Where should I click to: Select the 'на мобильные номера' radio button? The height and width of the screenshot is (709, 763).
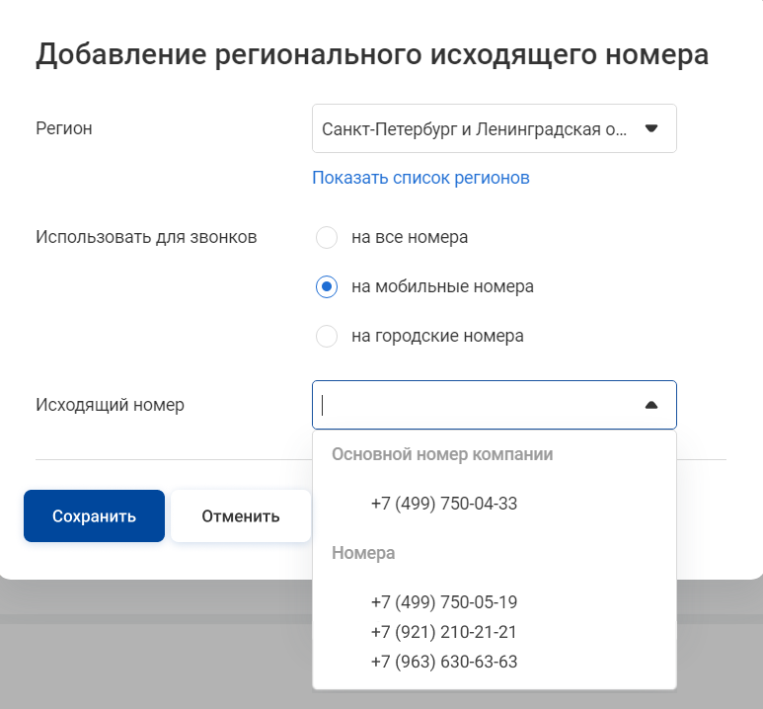pos(327,286)
